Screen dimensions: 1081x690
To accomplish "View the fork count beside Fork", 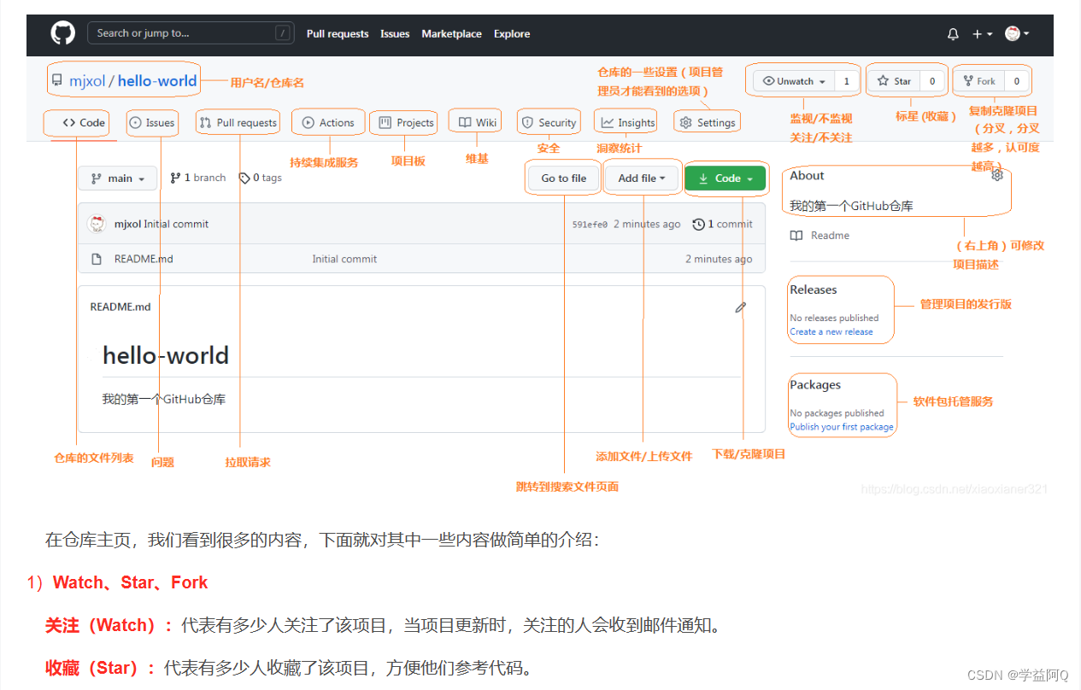I will pos(1017,81).
